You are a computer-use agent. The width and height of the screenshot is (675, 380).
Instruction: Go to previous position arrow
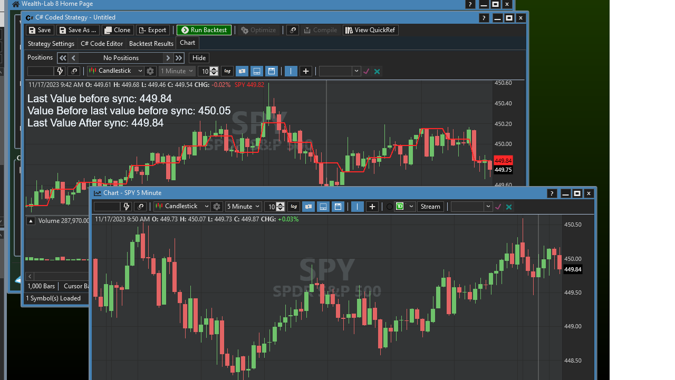[x=74, y=58]
